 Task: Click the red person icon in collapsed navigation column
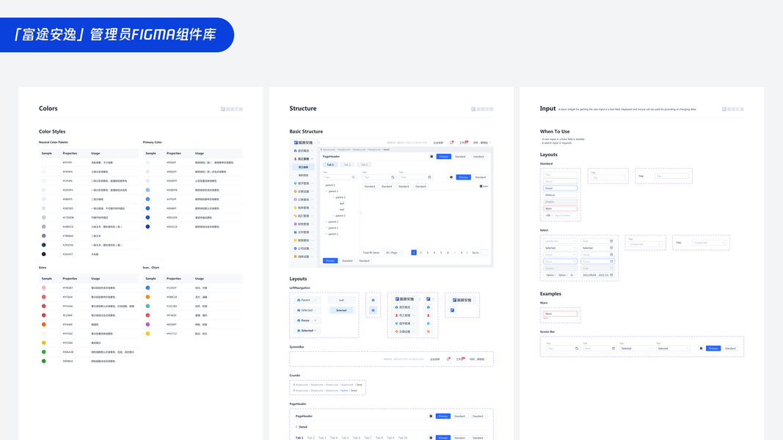(429, 315)
